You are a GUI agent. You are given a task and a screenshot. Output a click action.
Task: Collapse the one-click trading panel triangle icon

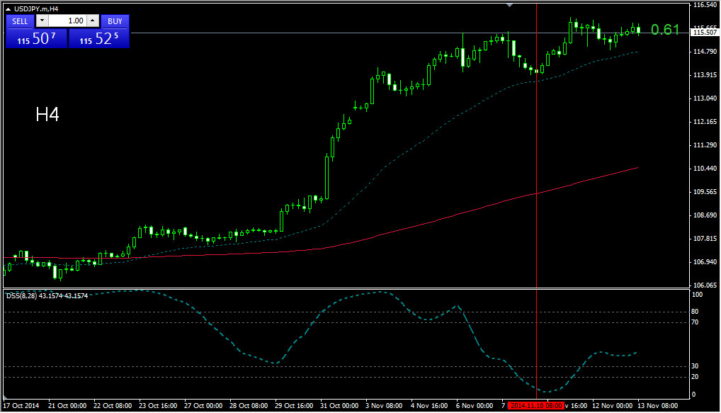tap(8, 9)
